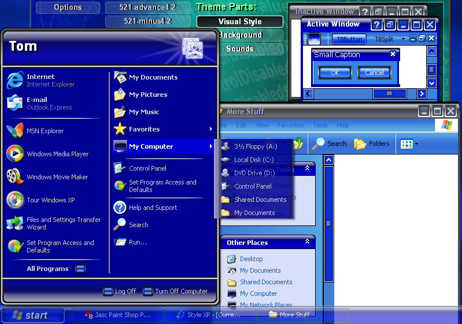The image size is (462, 324).
Task: Click toolbar chevron in Active Window
Action: [315, 39]
